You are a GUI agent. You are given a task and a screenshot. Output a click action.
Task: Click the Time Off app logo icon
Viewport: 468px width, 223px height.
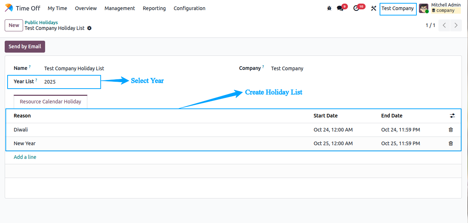(9, 8)
